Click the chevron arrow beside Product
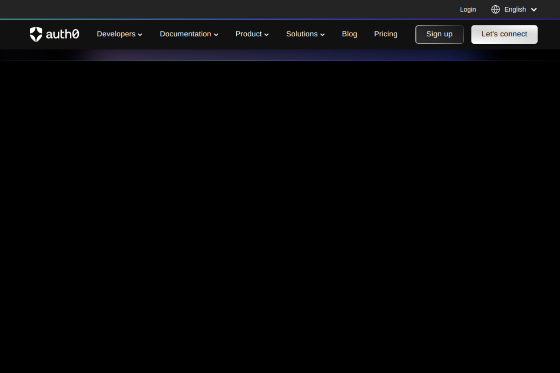This screenshot has height=373, width=560. pyautogui.click(x=266, y=35)
